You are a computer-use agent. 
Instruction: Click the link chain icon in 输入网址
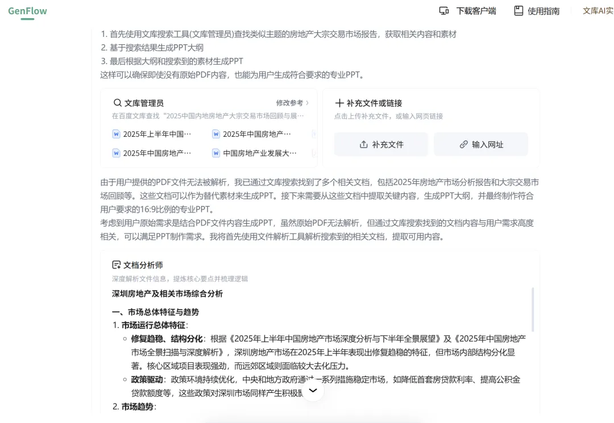pos(464,144)
